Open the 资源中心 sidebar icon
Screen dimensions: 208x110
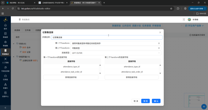pyautogui.click(x=5, y=93)
